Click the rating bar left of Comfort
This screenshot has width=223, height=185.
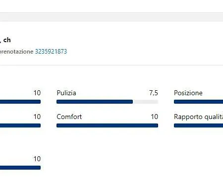(20, 125)
